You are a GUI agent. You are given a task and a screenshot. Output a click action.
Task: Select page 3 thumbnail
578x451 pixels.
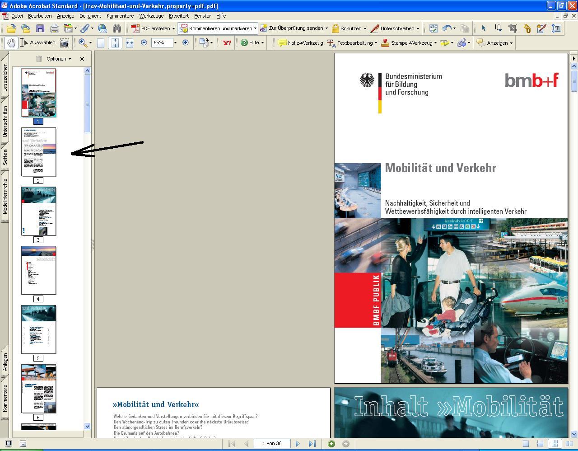click(39, 211)
